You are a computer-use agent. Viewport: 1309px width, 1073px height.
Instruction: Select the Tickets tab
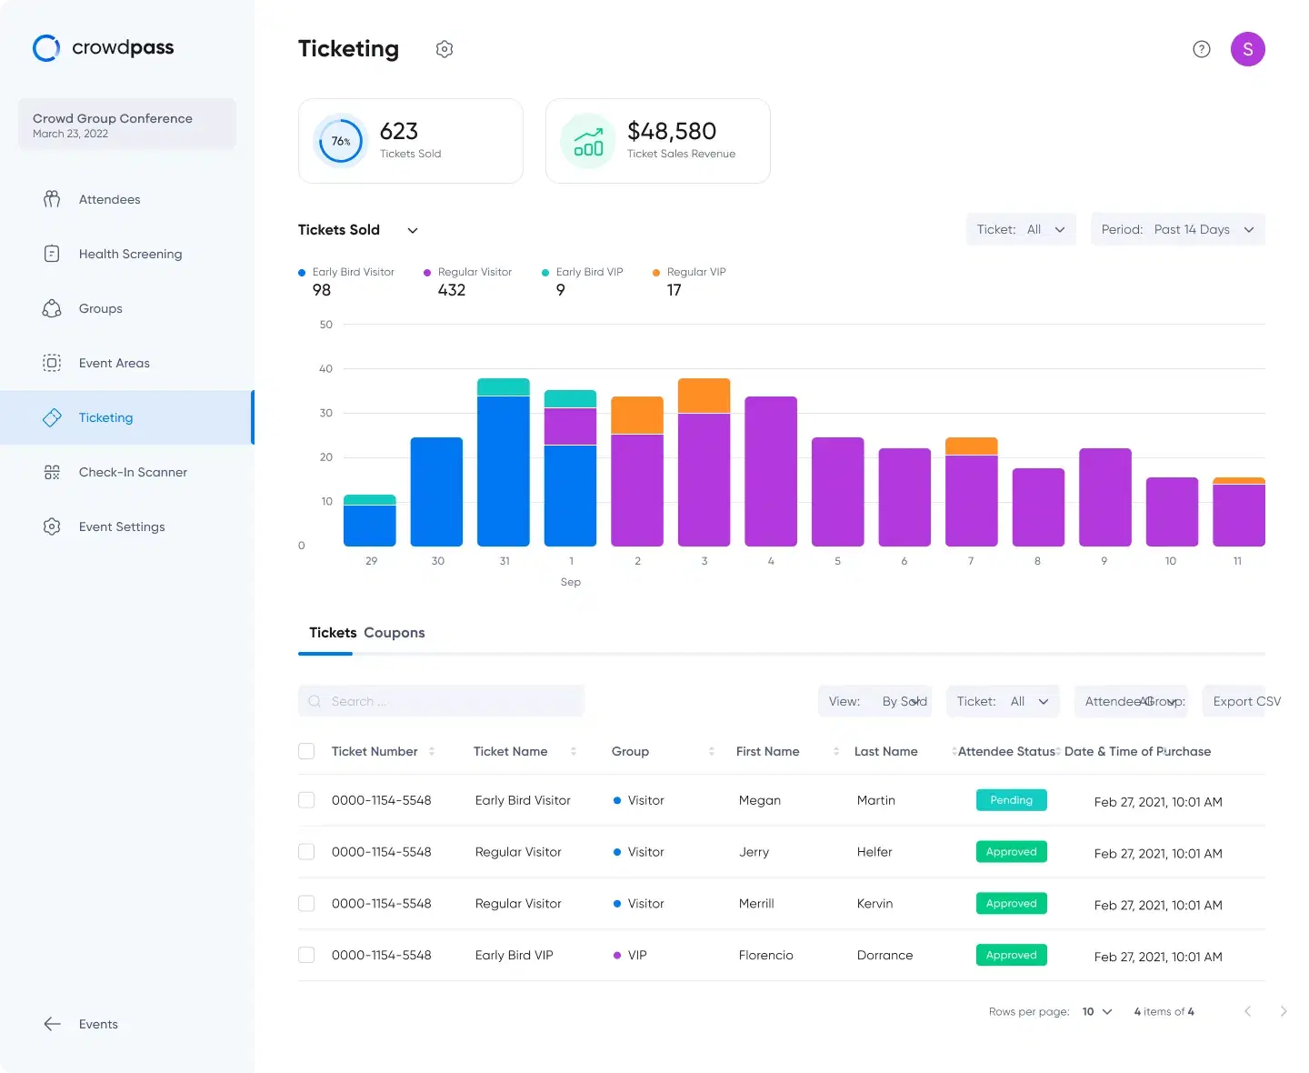click(x=332, y=632)
